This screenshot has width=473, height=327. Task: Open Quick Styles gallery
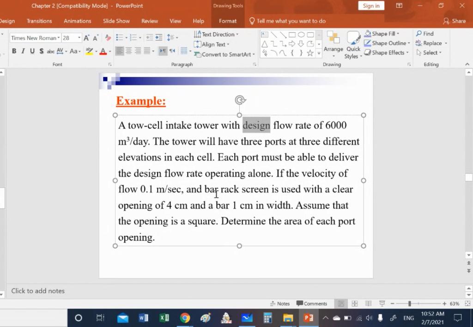pyautogui.click(x=352, y=44)
